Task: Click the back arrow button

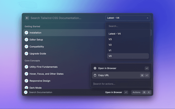Action: 27,18
